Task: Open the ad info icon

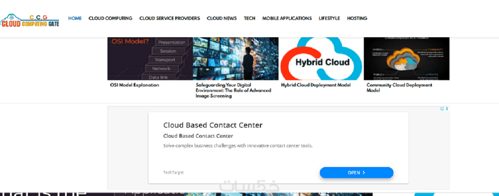Action: tap(442, 109)
